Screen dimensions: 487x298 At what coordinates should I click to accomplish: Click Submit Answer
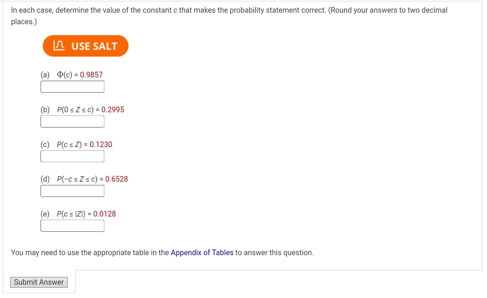tap(39, 282)
